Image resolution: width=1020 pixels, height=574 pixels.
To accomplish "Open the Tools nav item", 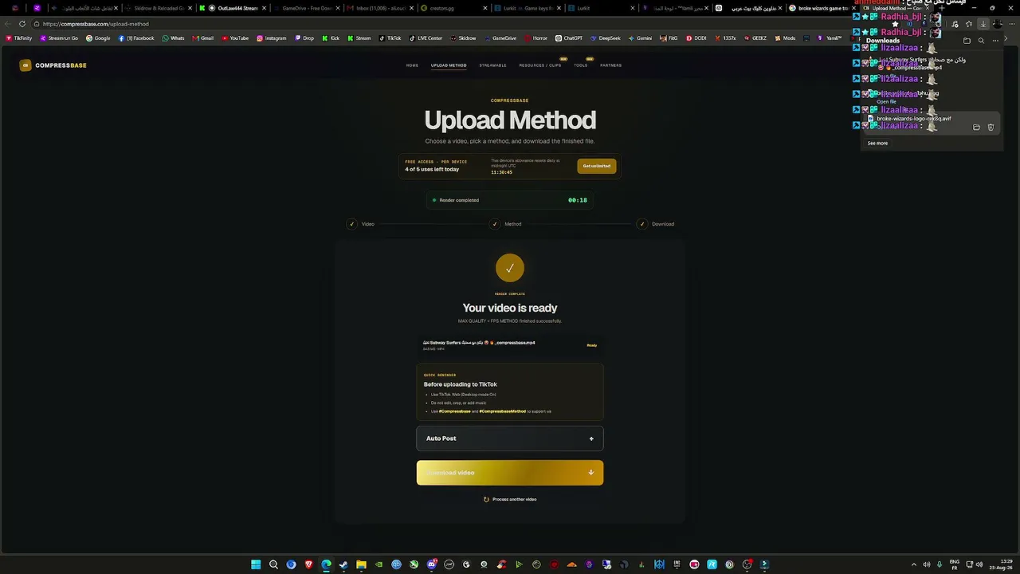I will coord(580,65).
